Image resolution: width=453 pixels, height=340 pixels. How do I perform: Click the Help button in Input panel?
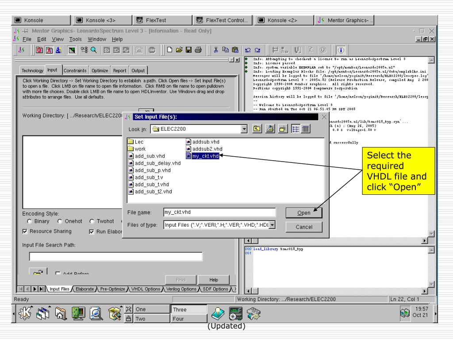coord(214,280)
